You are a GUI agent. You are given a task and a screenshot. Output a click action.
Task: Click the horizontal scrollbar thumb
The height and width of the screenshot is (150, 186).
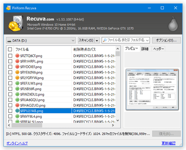pos(27,125)
